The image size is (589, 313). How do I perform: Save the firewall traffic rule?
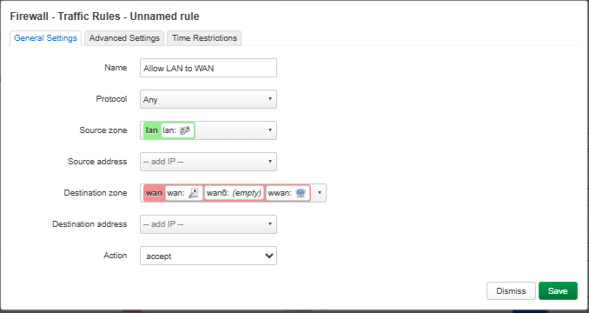(558, 291)
